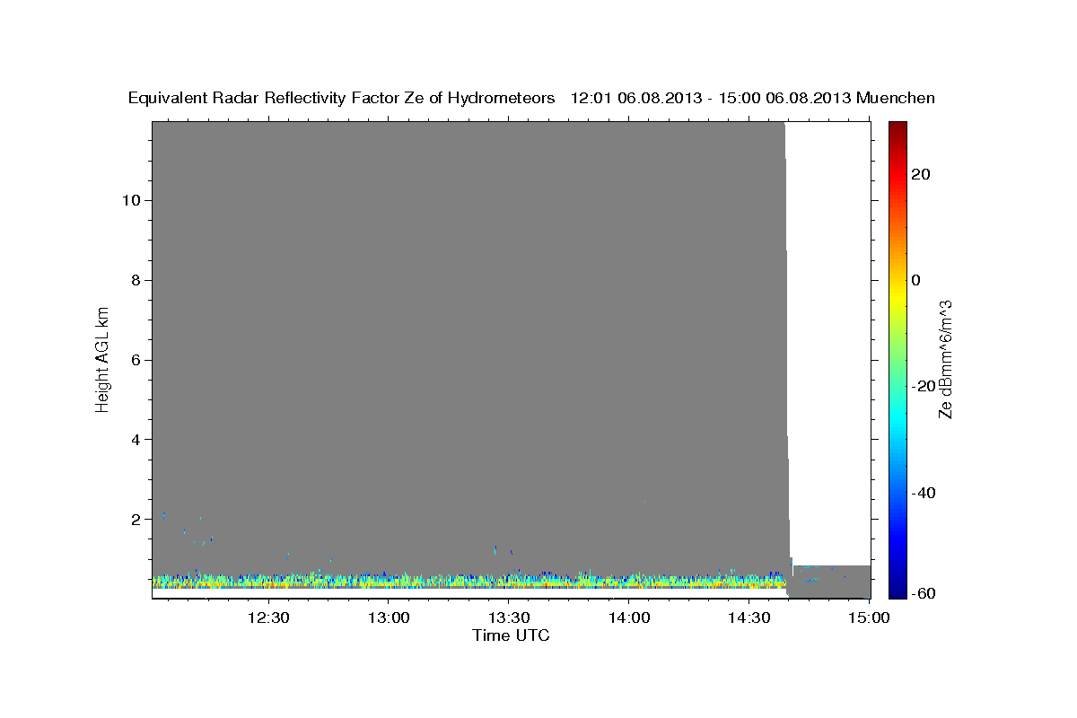The height and width of the screenshot is (718, 1077).
Task: Click the height tick label '8'
Action: pyautogui.click(x=136, y=280)
